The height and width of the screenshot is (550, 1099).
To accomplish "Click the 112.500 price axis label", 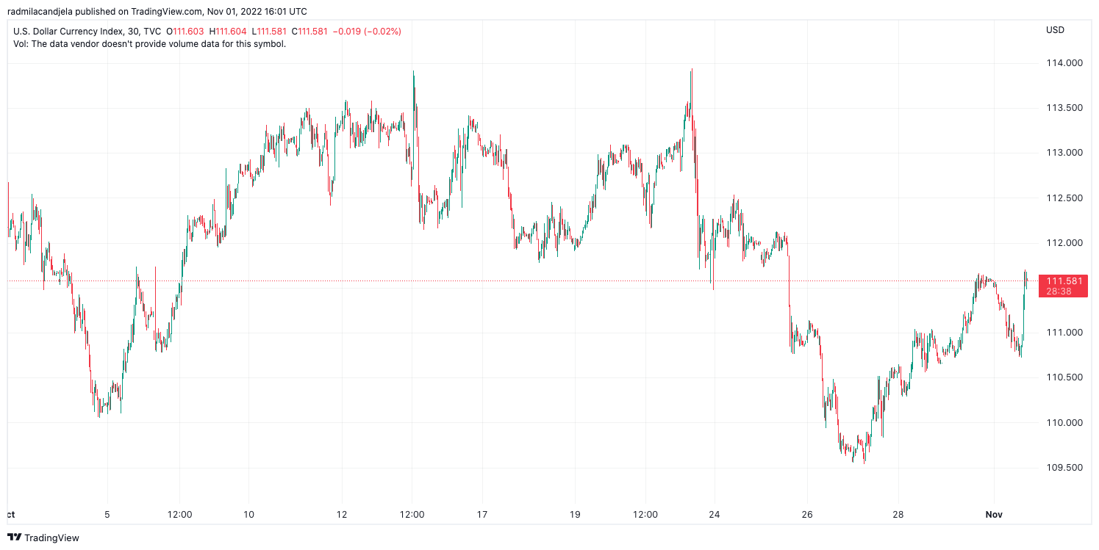I will pyautogui.click(x=1064, y=198).
